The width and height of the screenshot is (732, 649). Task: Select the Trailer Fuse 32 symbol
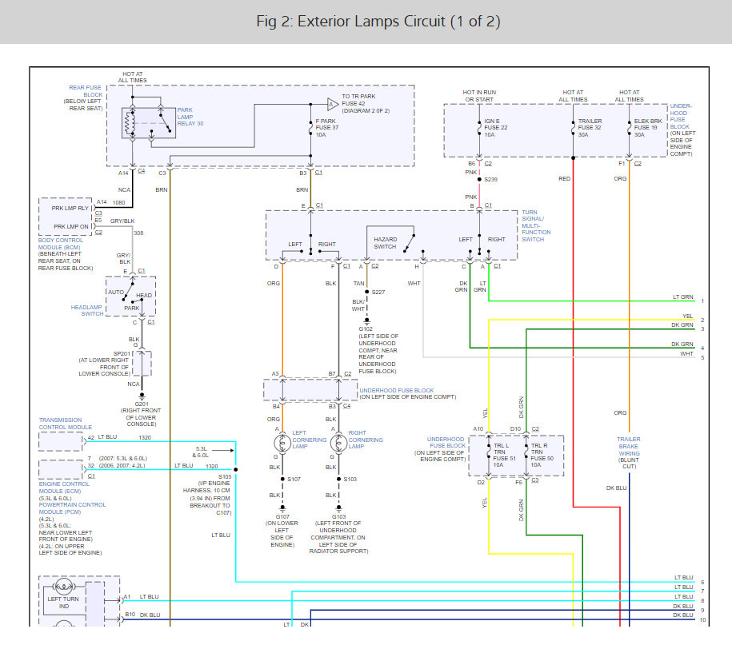tap(573, 126)
